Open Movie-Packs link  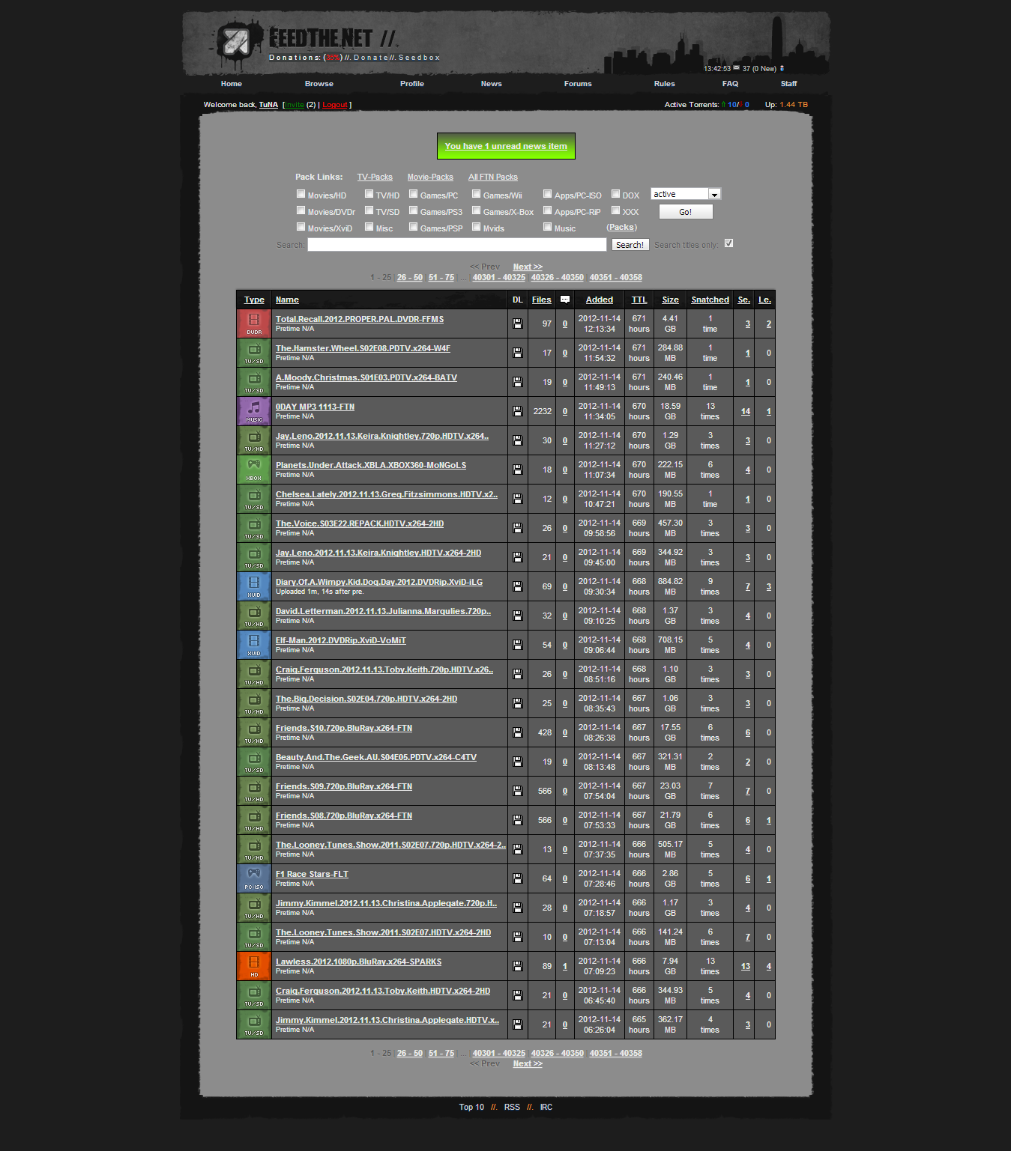tap(430, 177)
